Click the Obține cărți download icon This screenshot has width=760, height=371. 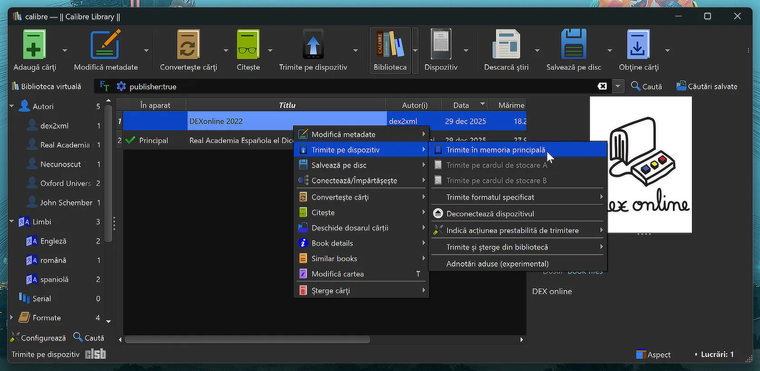click(x=638, y=45)
